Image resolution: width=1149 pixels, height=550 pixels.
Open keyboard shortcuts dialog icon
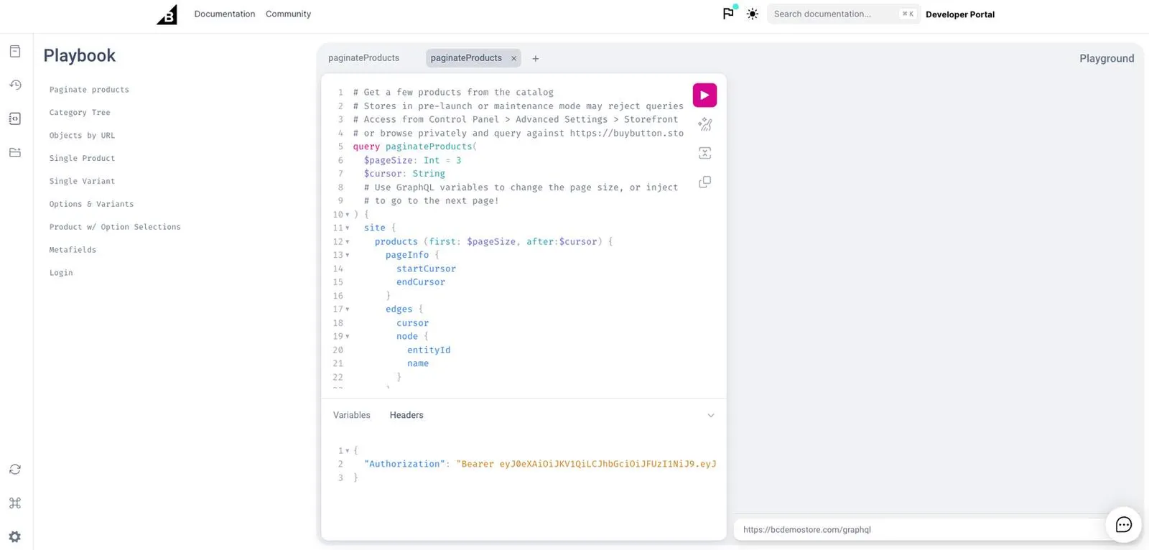[x=15, y=503]
